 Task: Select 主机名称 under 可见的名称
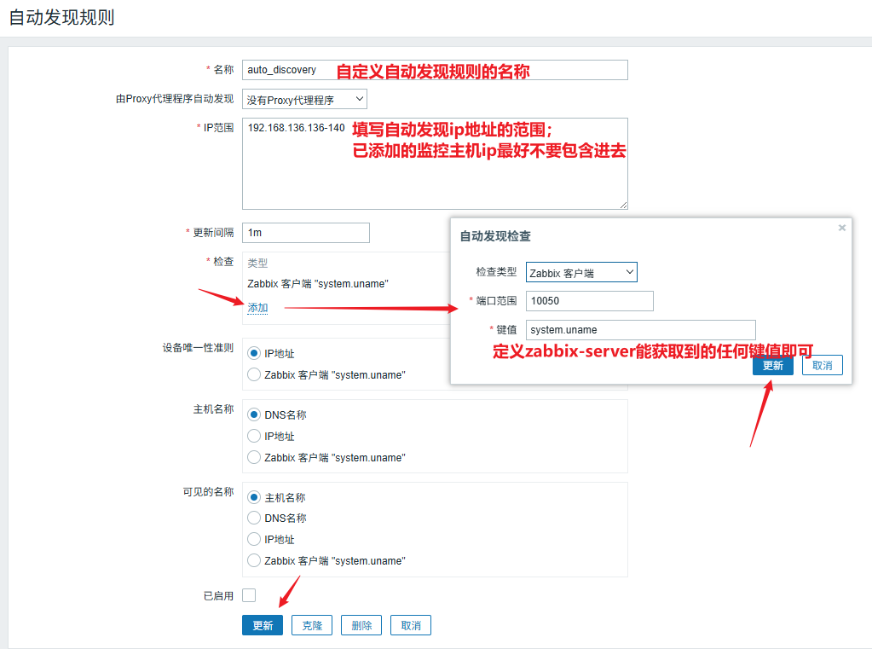coord(254,497)
